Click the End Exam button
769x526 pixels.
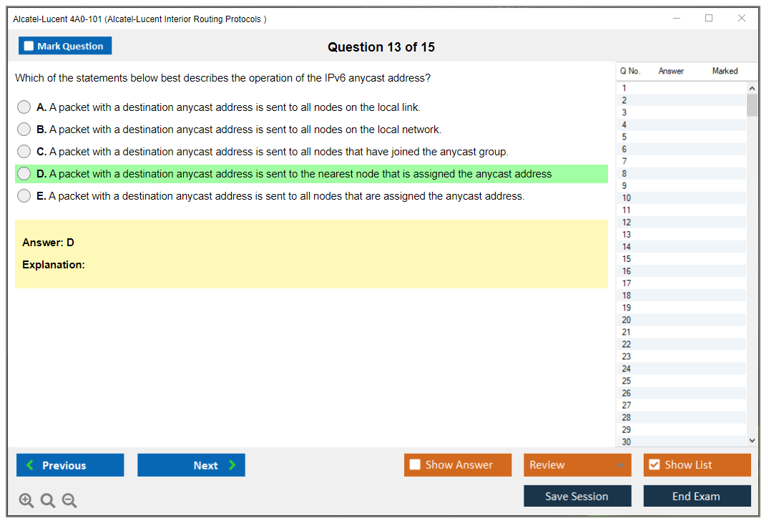pos(697,496)
